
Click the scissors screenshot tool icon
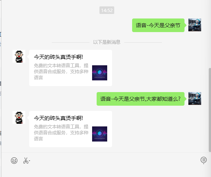[26, 160]
